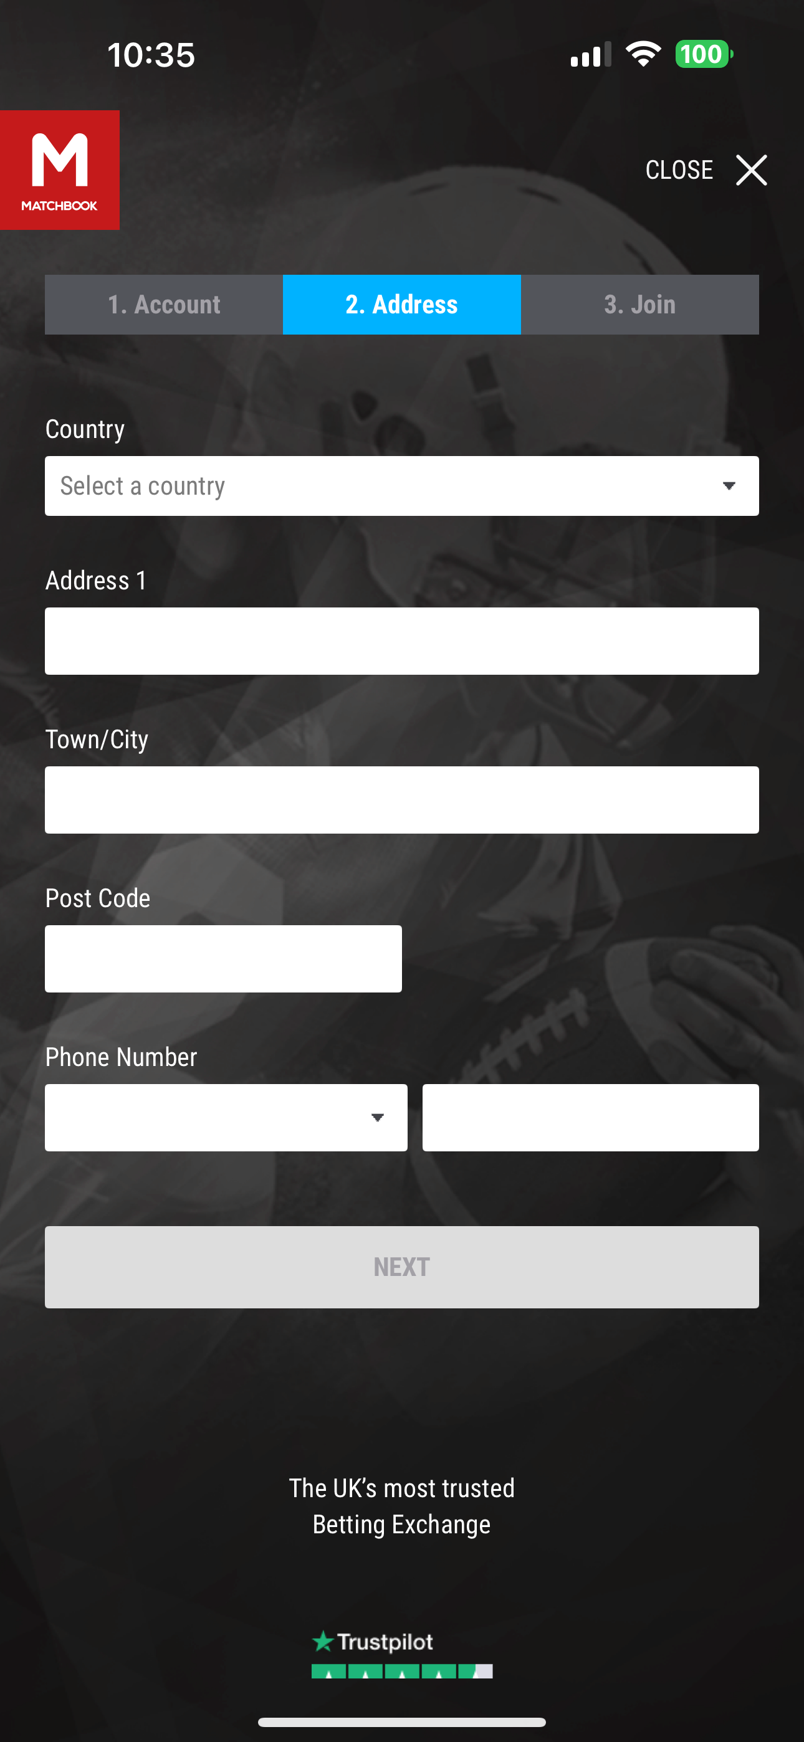Screen dimensions: 804x1742
Task: Click the phone code dropdown arrow
Action: tap(378, 1117)
